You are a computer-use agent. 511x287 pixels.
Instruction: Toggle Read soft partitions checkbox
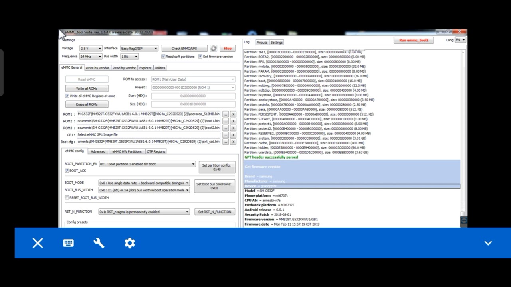pos(163,57)
